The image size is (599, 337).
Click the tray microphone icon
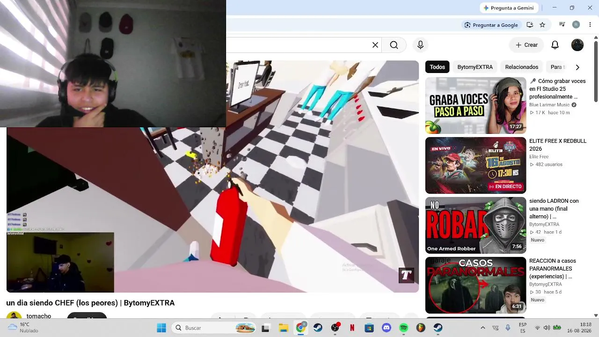coord(508,328)
